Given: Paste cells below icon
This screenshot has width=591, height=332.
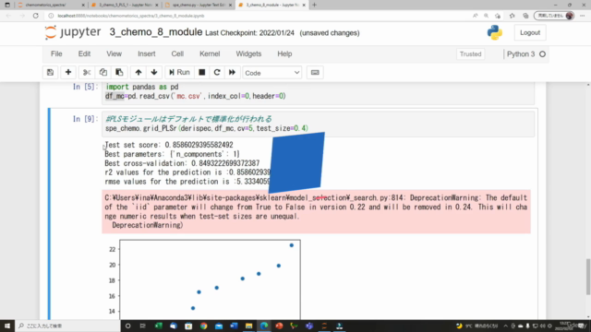Looking at the screenshot, I should (x=119, y=72).
